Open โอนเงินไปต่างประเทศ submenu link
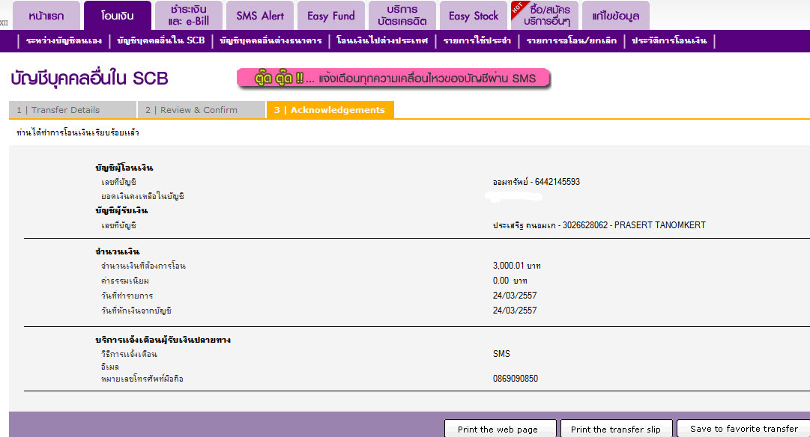 [x=382, y=40]
